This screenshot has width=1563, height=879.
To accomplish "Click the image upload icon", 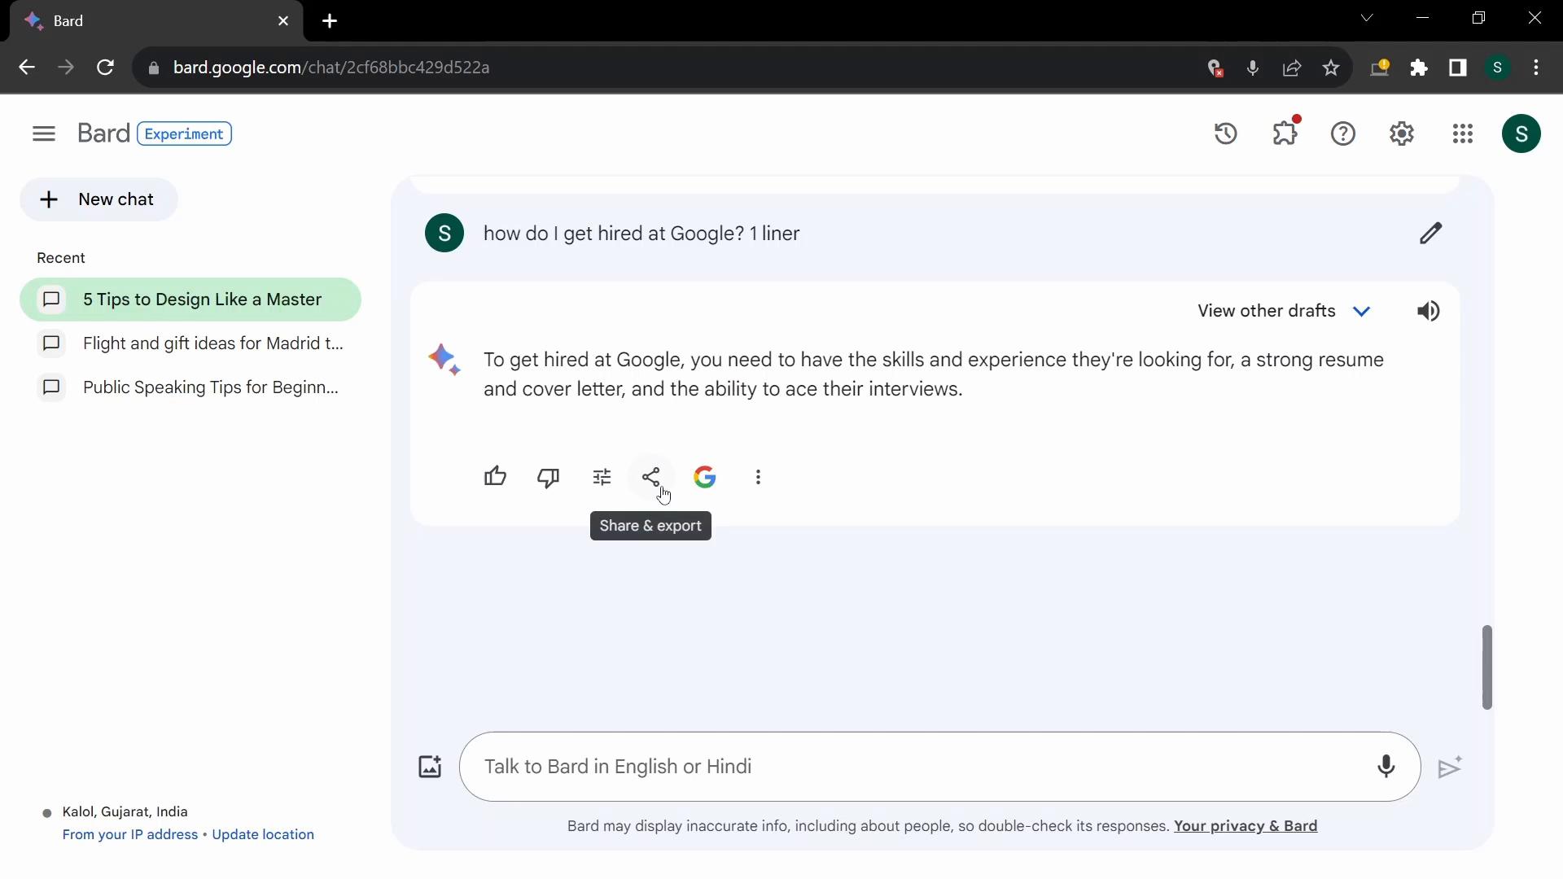I will 429,767.
